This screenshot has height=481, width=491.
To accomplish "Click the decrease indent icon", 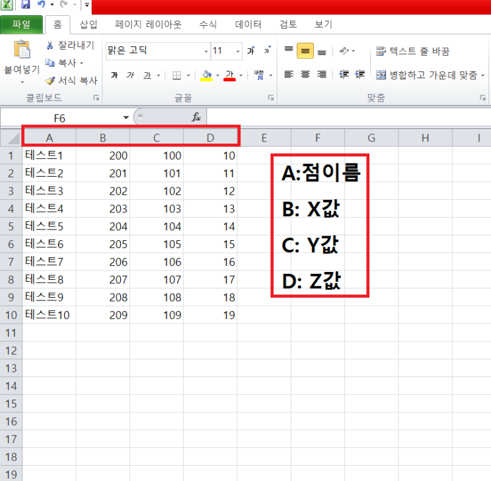I will (x=344, y=74).
